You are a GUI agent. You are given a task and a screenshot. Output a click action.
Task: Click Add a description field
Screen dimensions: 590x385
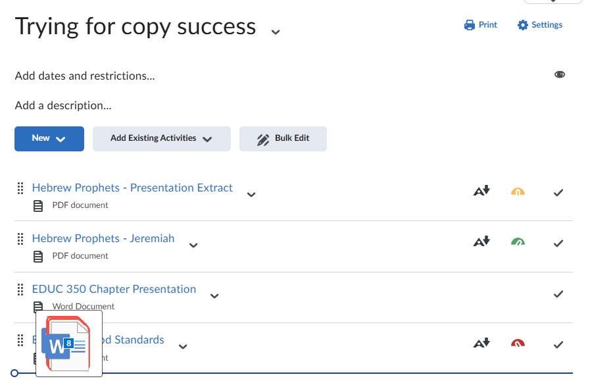63,105
